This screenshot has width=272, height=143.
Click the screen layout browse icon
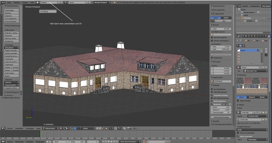tap(38, 3)
